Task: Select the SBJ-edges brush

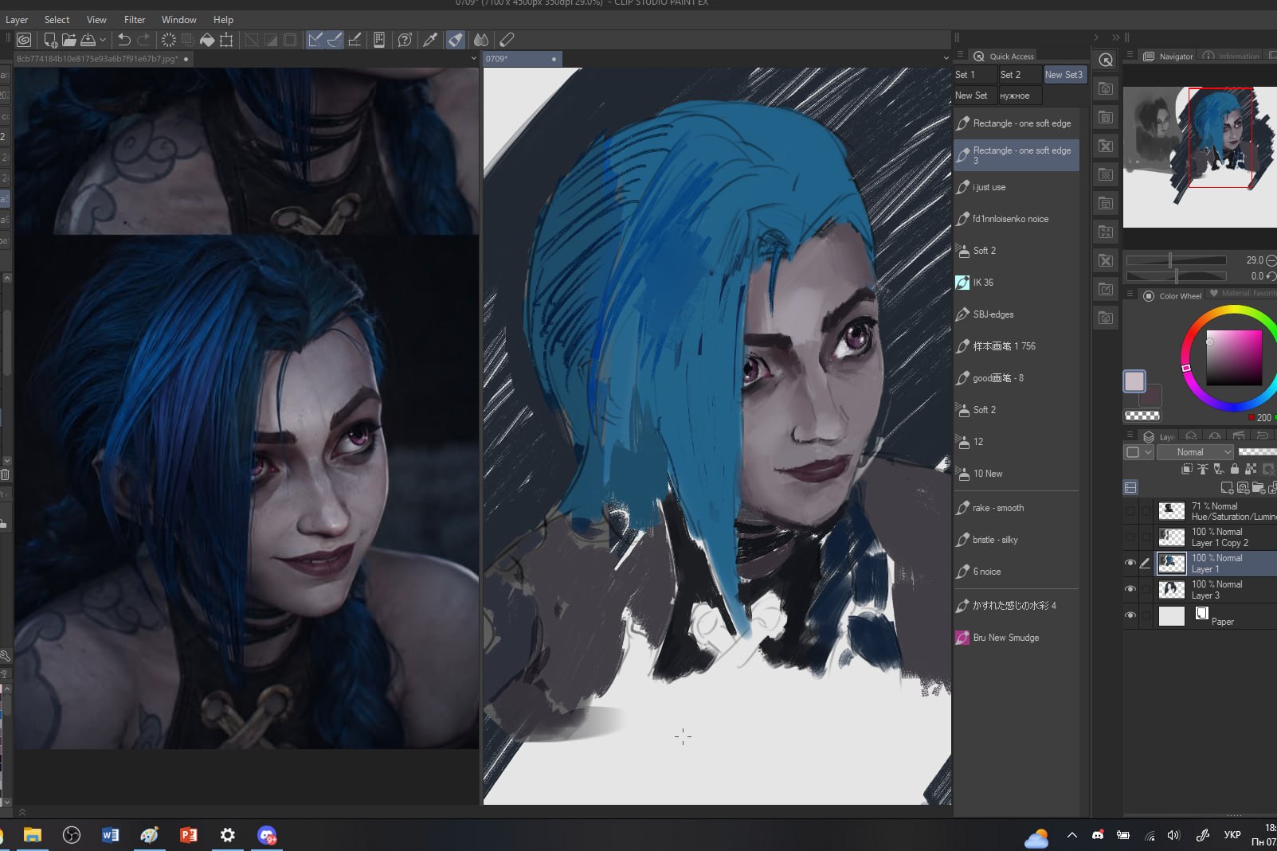Action: point(1017,314)
